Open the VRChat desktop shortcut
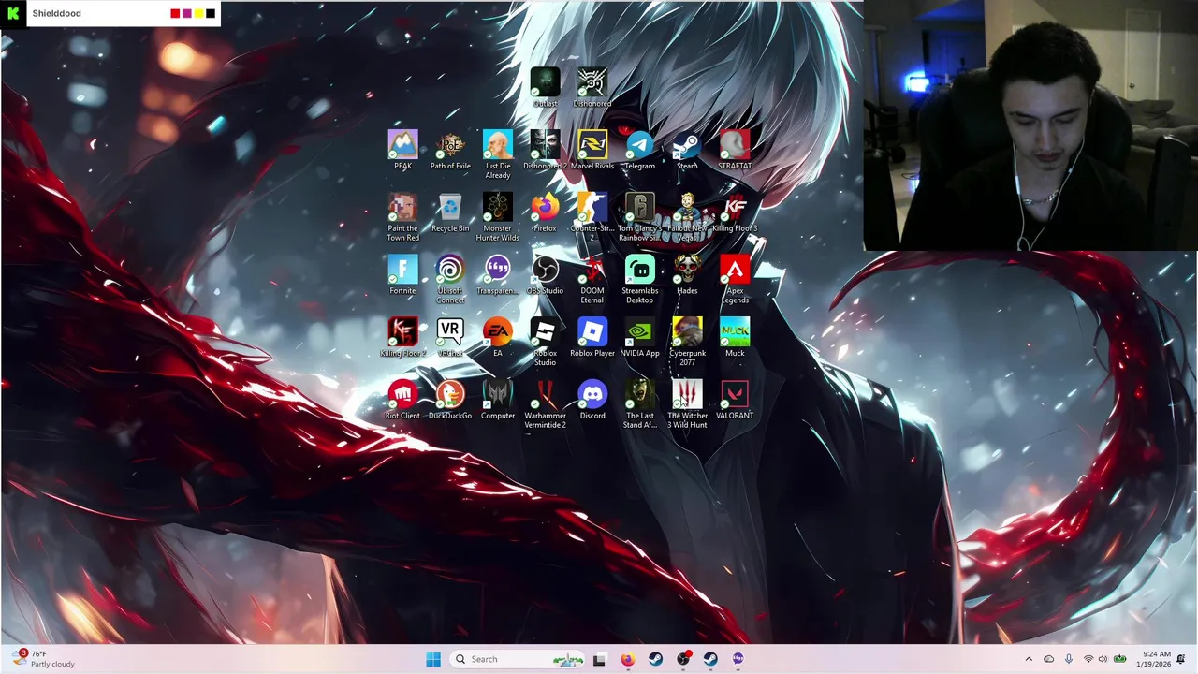Viewport: 1198px width, 674px height. click(450, 337)
